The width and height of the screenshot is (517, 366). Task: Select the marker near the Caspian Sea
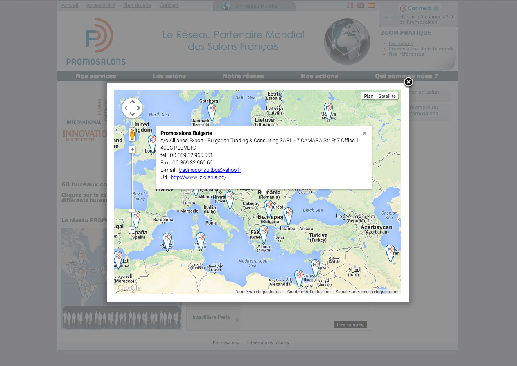point(390,254)
